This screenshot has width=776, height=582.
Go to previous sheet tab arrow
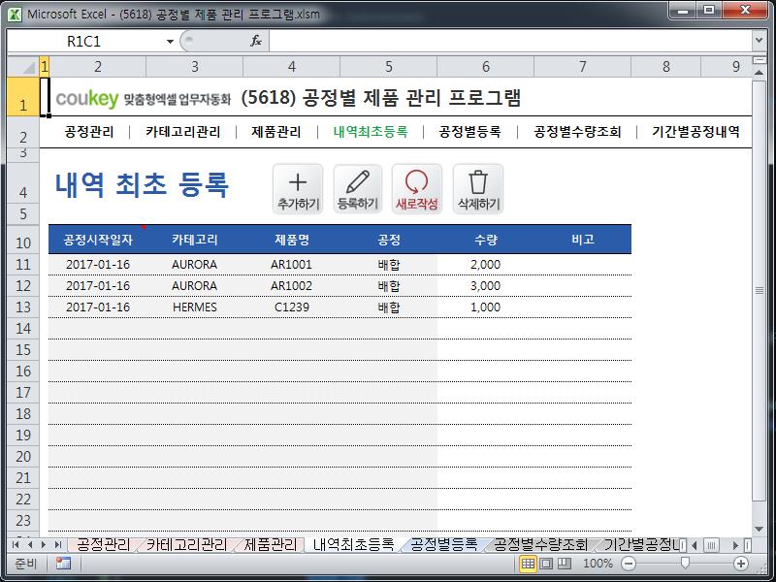pyautogui.click(x=30, y=545)
